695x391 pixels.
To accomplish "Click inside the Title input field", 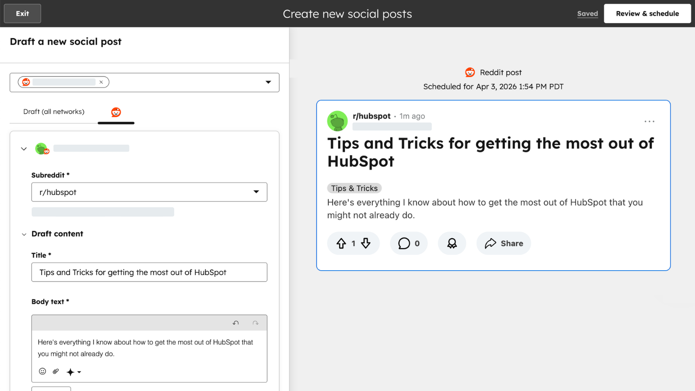I will (x=149, y=272).
